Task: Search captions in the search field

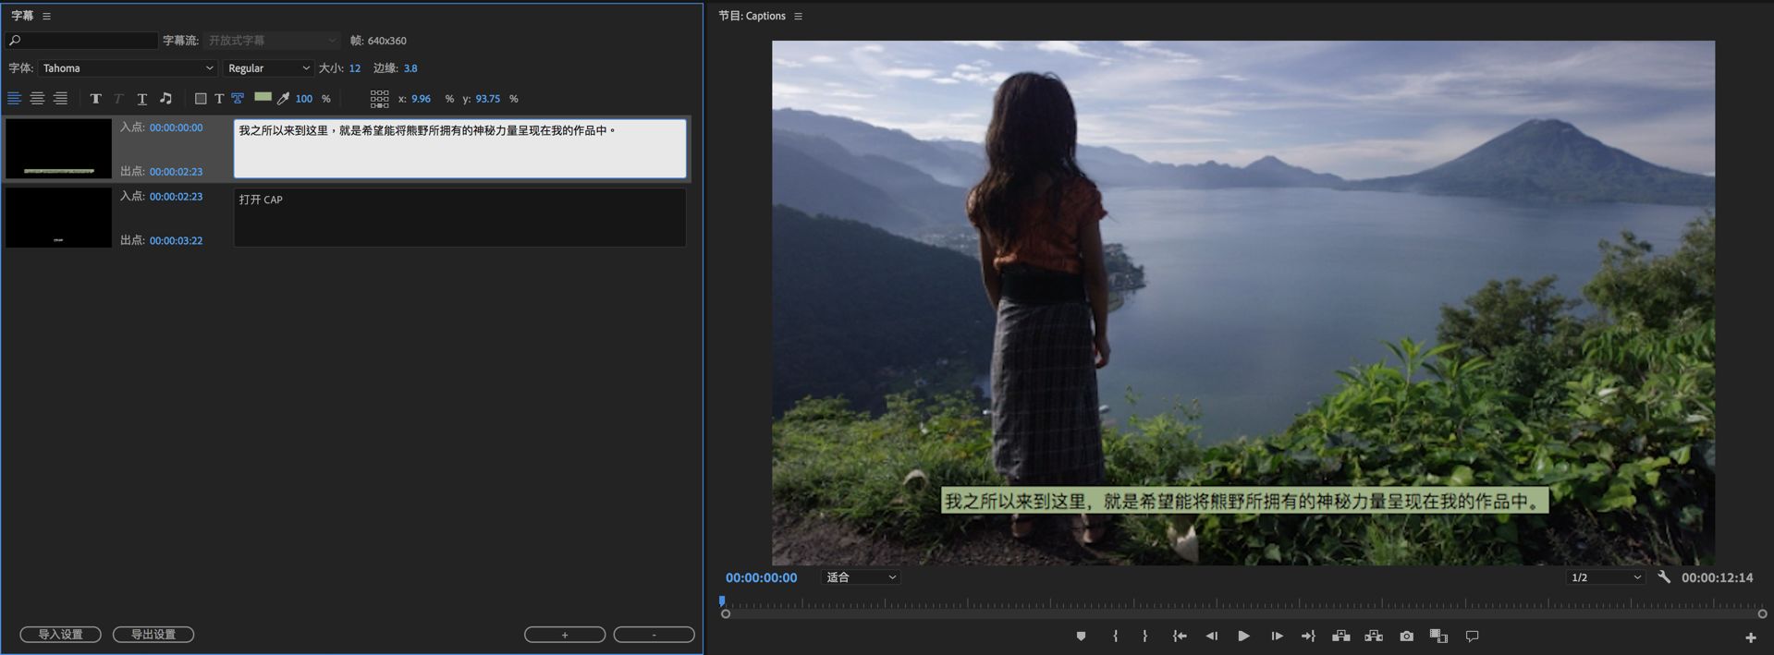Action: (82, 41)
